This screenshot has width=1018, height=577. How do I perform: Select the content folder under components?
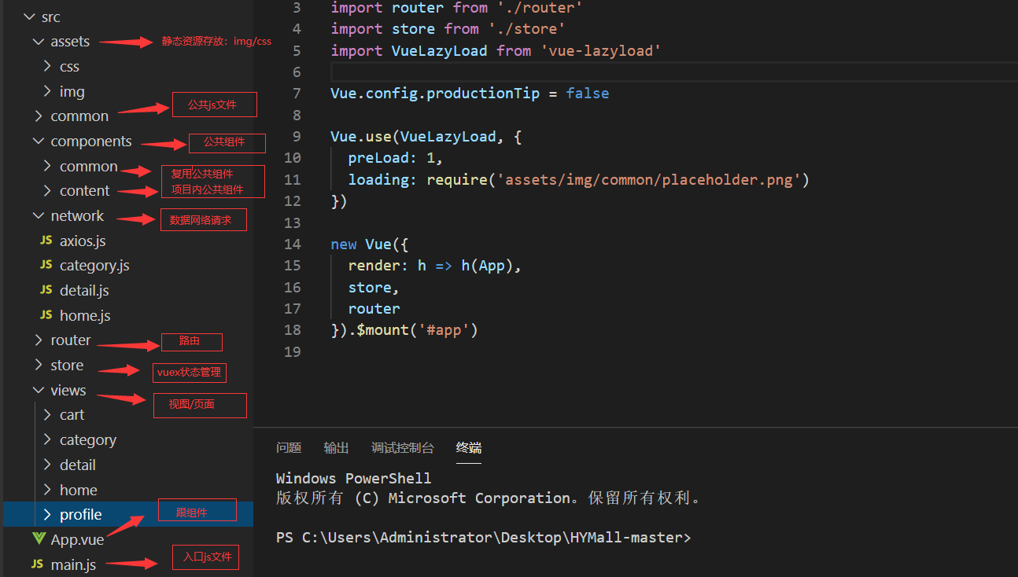point(85,191)
